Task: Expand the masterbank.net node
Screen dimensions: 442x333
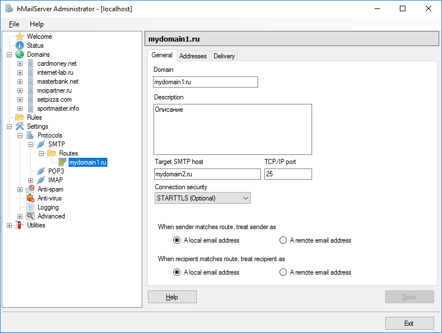Action: 20,81
